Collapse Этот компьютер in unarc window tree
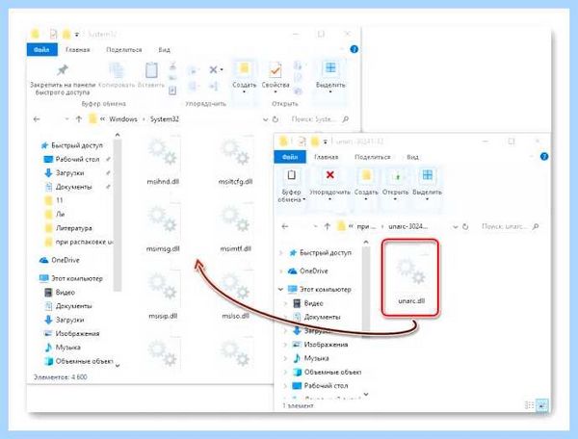 tap(280, 290)
